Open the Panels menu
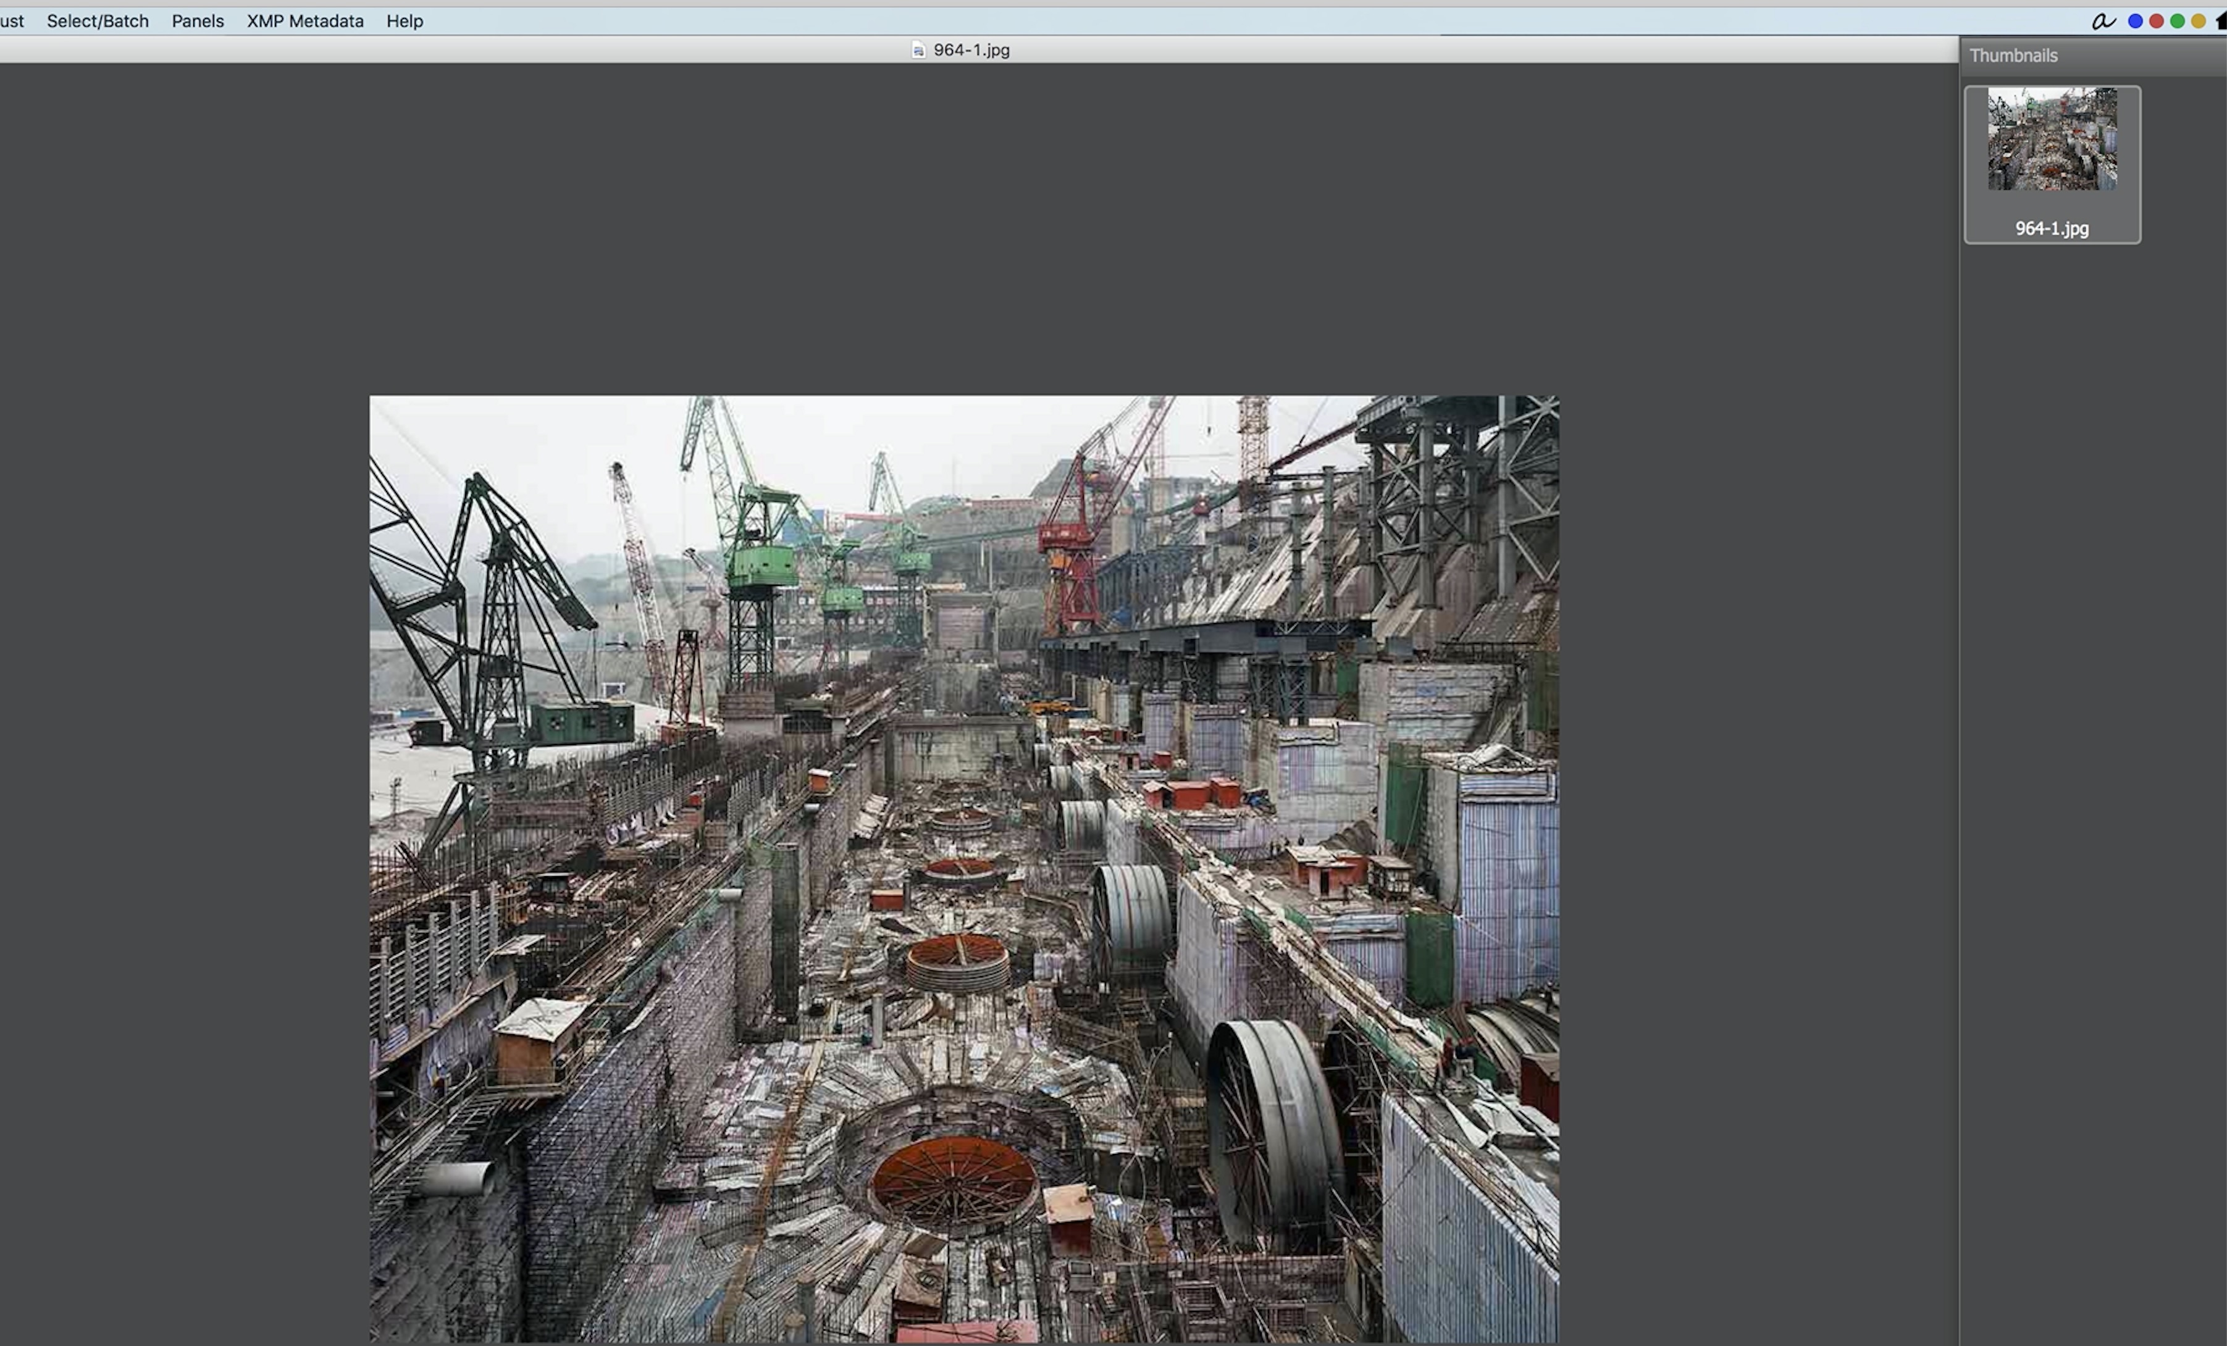Screen dimensions: 2227x1346 point(197,21)
